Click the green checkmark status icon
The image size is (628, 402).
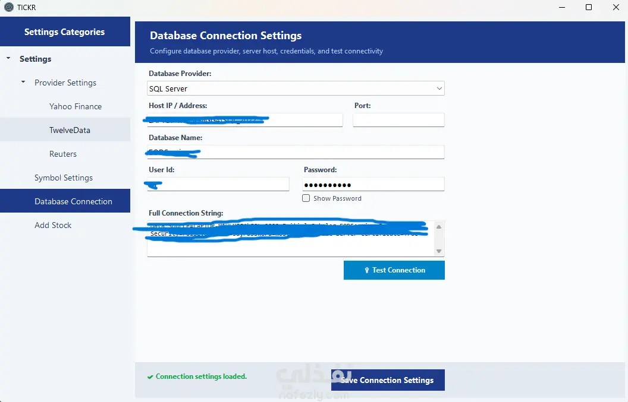(x=150, y=377)
